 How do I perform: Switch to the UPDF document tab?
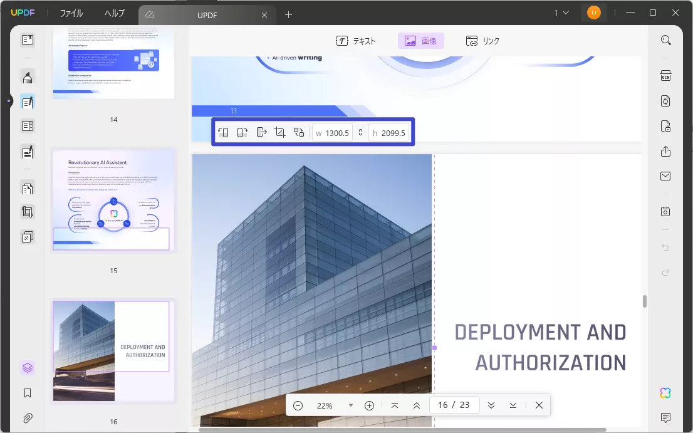(207, 15)
